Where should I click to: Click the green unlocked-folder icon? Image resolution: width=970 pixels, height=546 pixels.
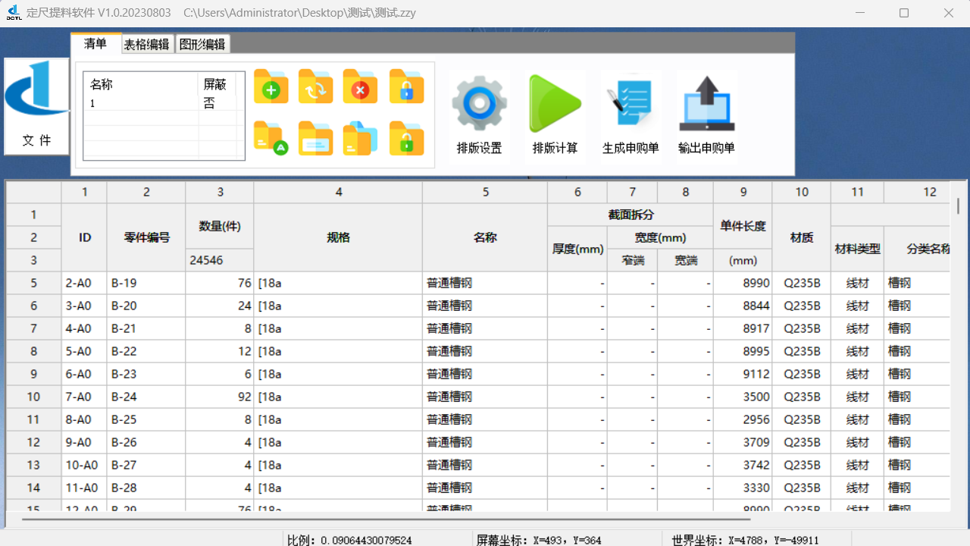click(406, 140)
